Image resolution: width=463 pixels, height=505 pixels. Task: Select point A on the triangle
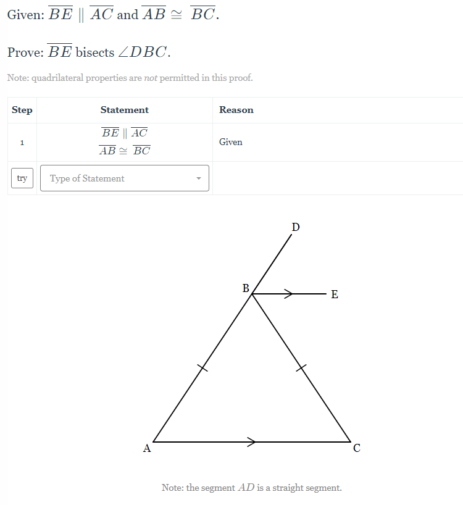coord(147,448)
